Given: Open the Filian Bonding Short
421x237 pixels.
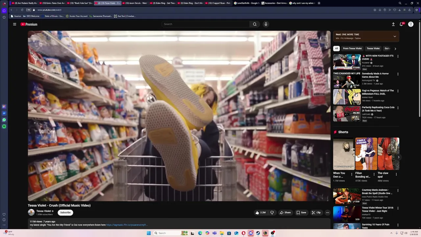Looking at the screenshot, I should pyautogui.click(x=366, y=154).
